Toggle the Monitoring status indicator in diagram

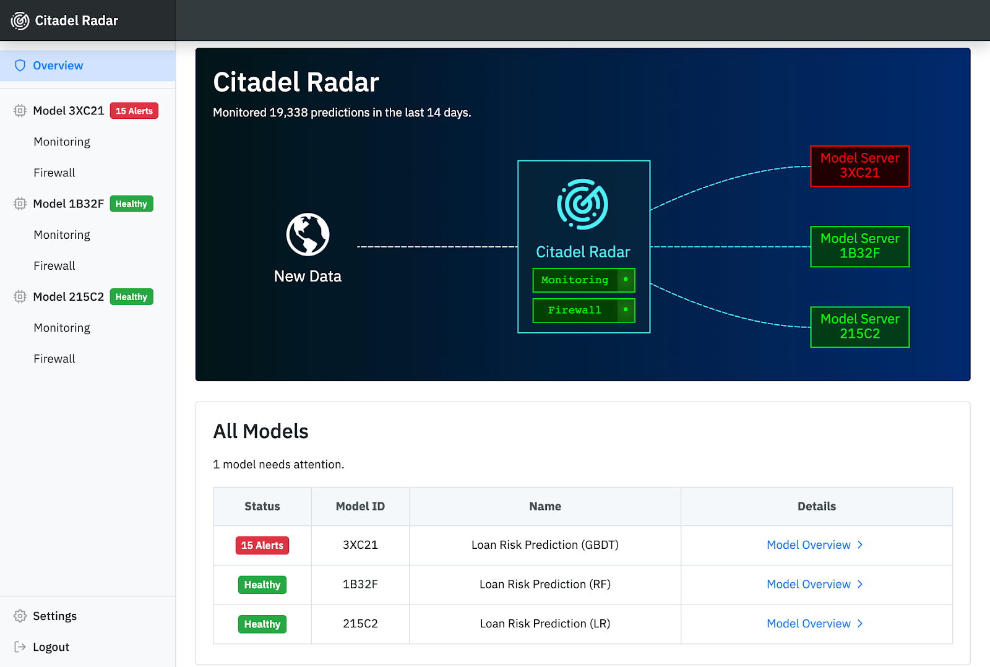[626, 280]
